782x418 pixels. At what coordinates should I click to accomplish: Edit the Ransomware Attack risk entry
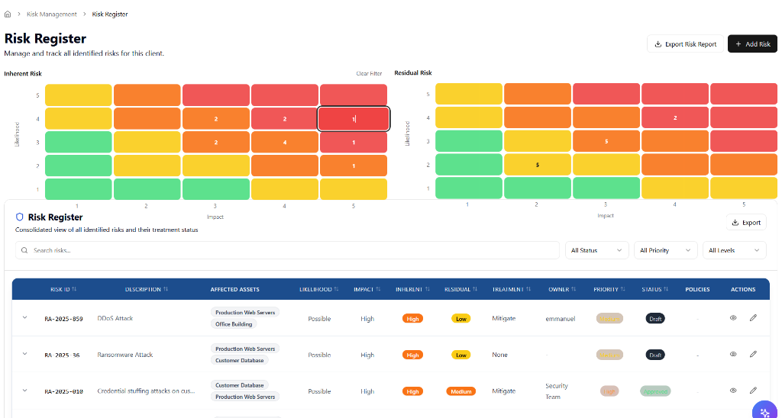[753, 354]
